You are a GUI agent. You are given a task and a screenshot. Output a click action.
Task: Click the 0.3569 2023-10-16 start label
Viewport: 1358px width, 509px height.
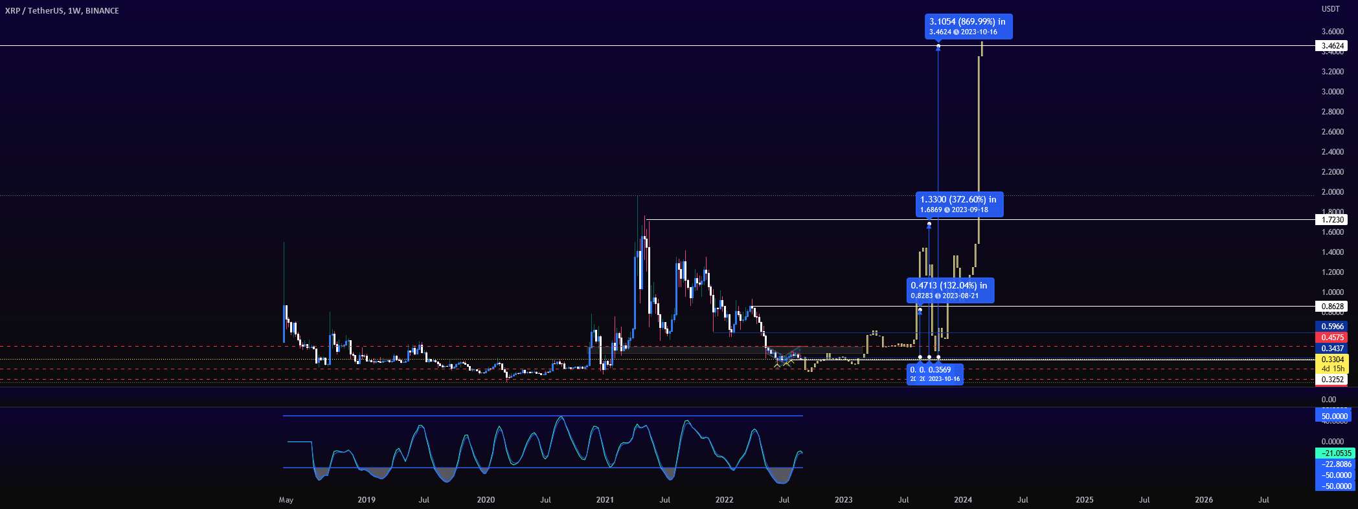(x=944, y=374)
